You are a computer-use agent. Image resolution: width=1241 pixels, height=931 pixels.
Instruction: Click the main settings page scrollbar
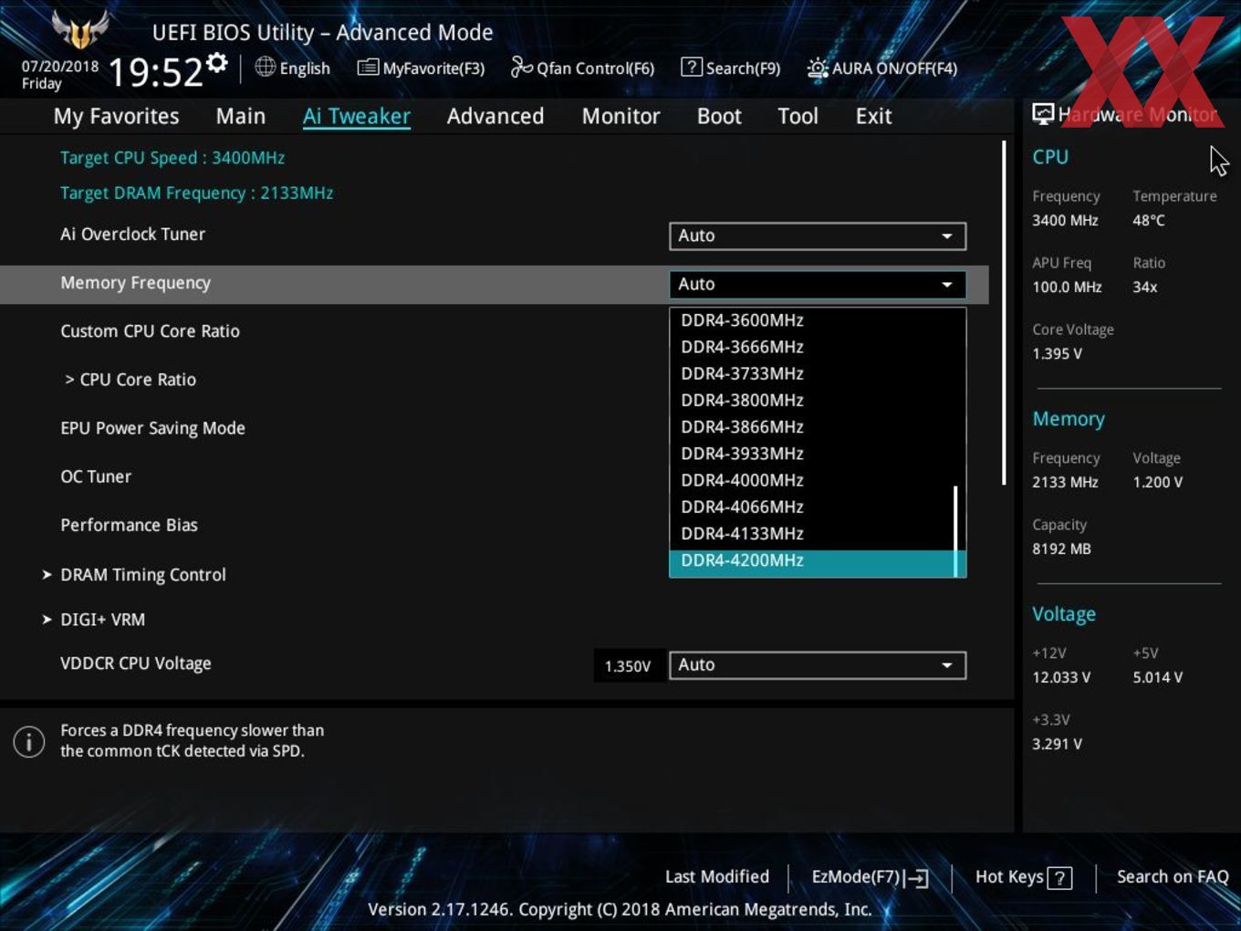tap(1004, 313)
